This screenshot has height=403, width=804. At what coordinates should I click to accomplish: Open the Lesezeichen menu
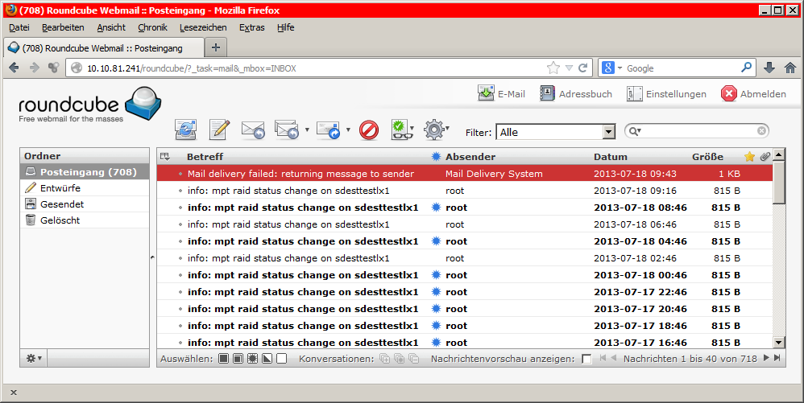pyautogui.click(x=203, y=27)
